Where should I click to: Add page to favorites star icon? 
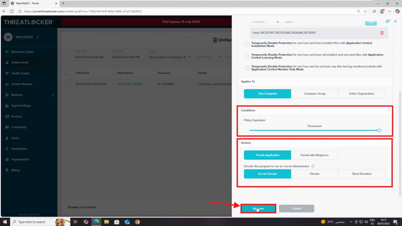point(365,11)
